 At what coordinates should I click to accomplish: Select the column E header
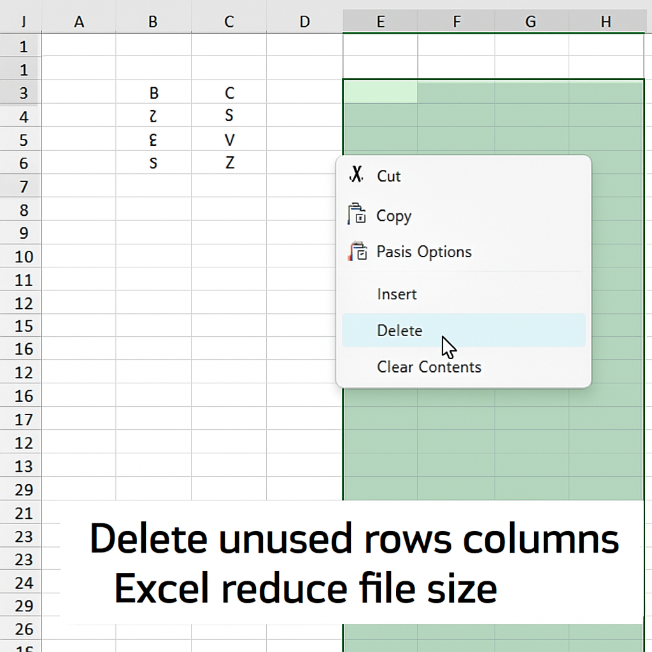click(x=380, y=21)
